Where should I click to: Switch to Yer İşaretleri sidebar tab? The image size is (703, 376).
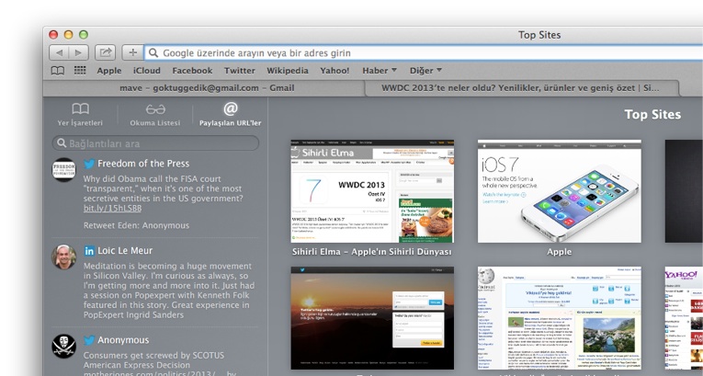81,114
